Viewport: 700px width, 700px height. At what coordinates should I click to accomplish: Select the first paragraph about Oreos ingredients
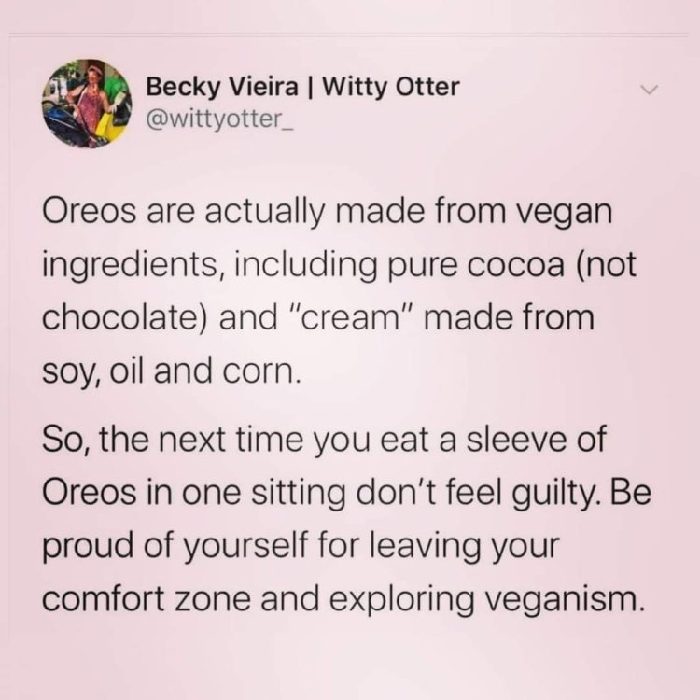[340, 291]
